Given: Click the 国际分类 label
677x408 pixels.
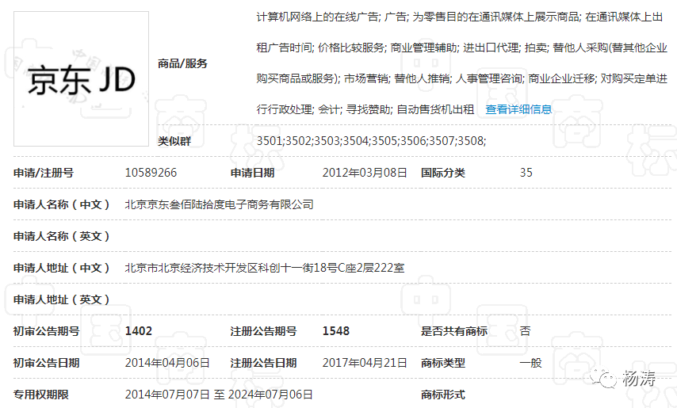Looking at the screenshot, I should coord(443,173).
